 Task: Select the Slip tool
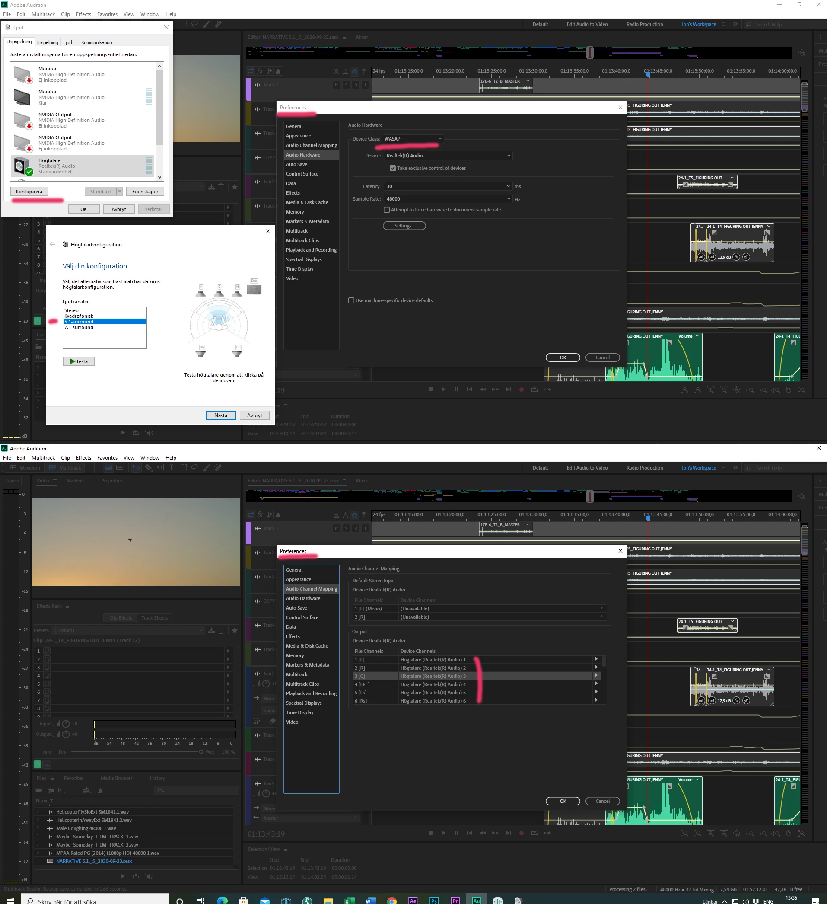160,467
